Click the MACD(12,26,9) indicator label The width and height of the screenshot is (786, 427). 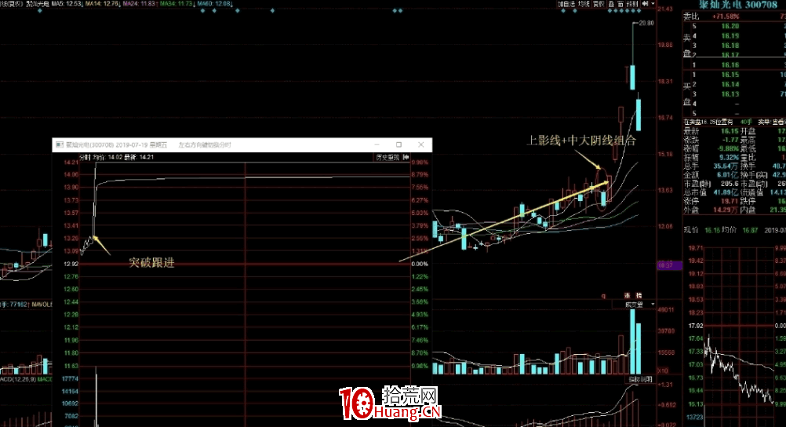tap(18, 379)
